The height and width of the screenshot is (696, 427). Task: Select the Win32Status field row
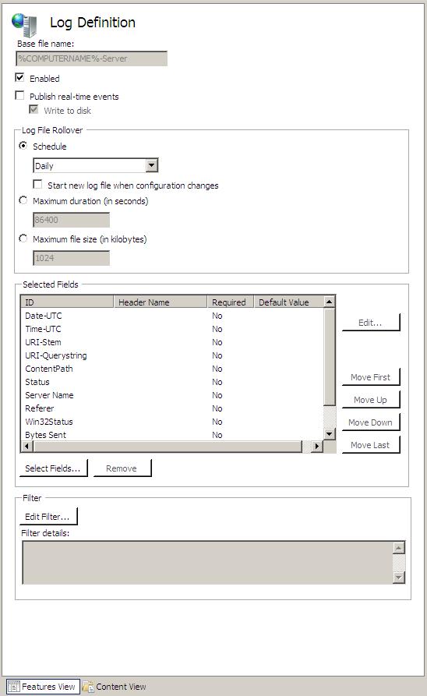[172, 422]
